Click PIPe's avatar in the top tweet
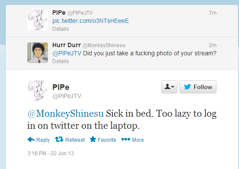 (38, 20)
